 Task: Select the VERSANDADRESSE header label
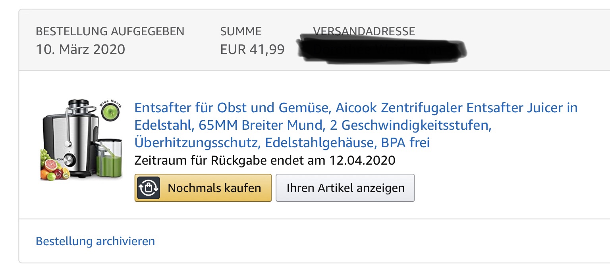(364, 31)
